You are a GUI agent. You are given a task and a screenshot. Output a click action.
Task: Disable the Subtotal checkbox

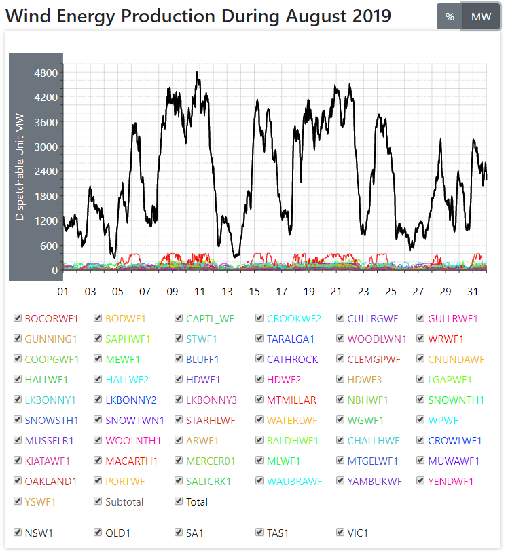click(98, 501)
